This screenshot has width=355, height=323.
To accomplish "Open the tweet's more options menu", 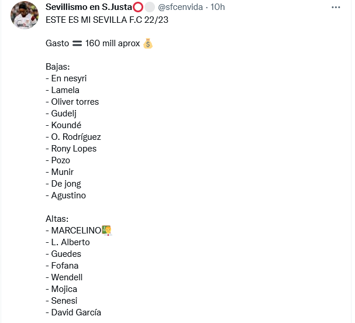I will 336,7.
